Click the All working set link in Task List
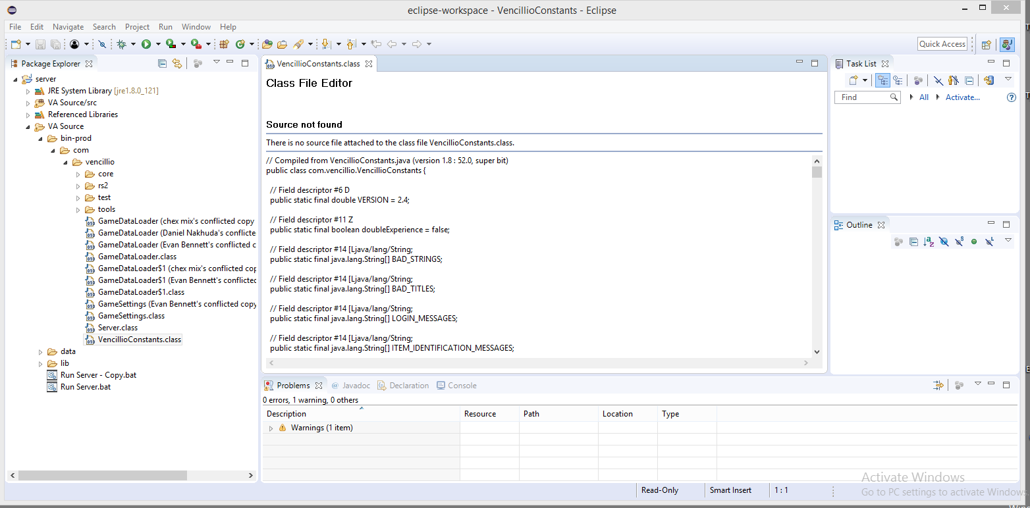 pos(924,97)
